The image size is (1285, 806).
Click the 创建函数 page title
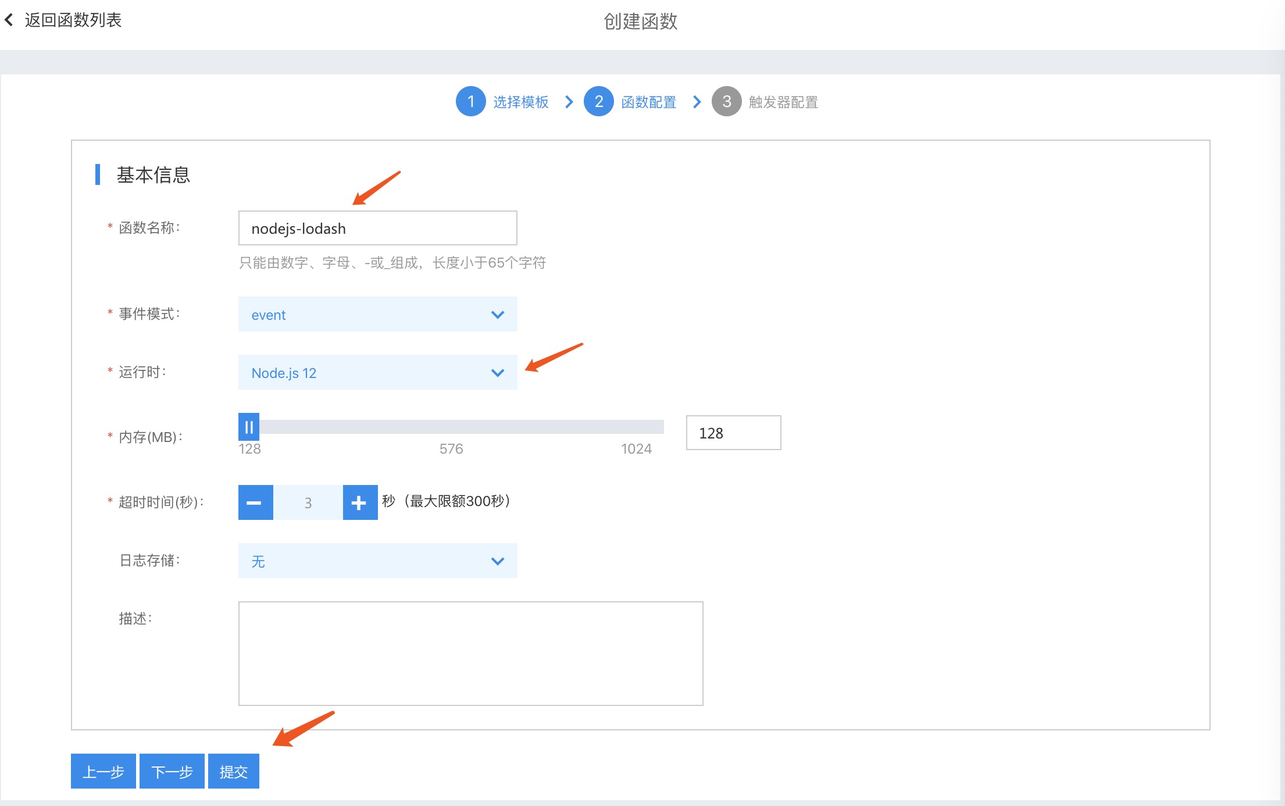coord(641,22)
